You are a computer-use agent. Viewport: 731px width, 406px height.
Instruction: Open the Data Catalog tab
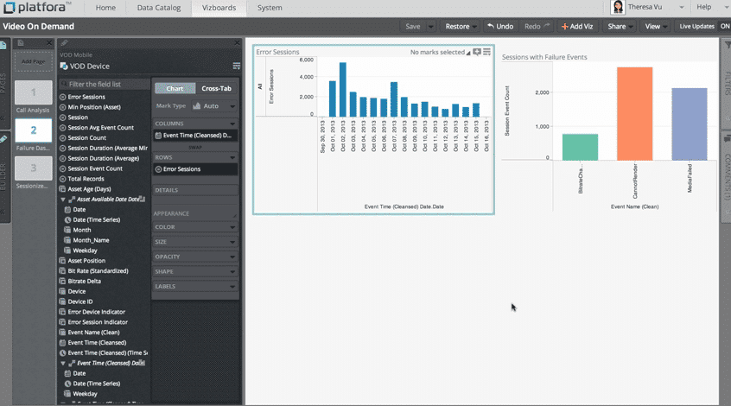(x=158, y=8)
